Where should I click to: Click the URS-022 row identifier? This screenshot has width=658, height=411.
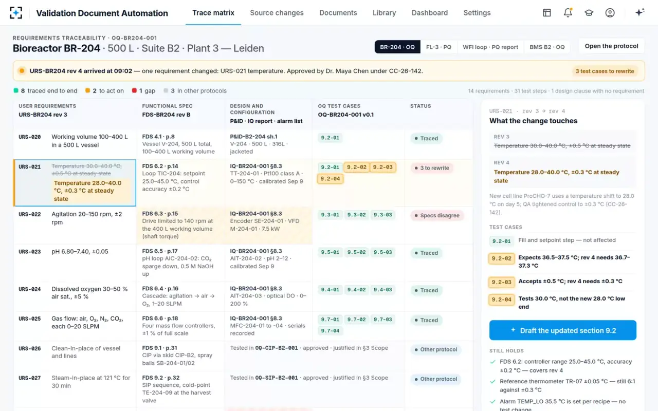pyautogui.click(x=30, y=214)
